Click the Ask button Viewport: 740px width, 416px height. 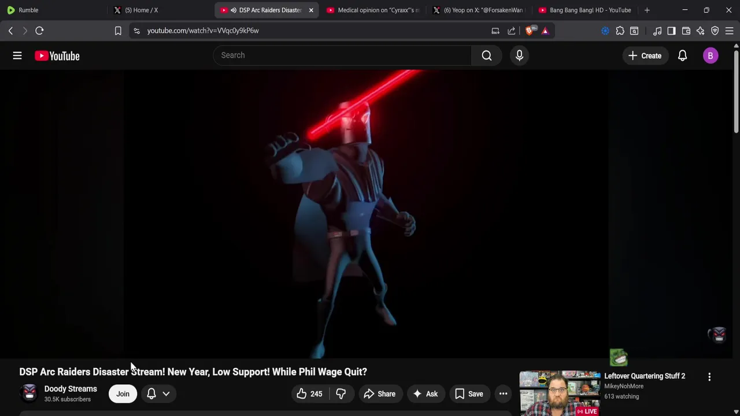click(x=425, y=394)
